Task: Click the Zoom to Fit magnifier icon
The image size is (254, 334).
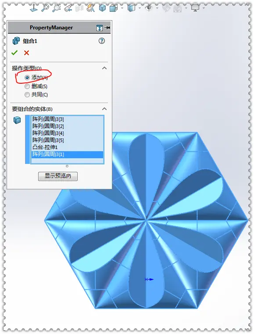Action: click(x=45, y=8)
